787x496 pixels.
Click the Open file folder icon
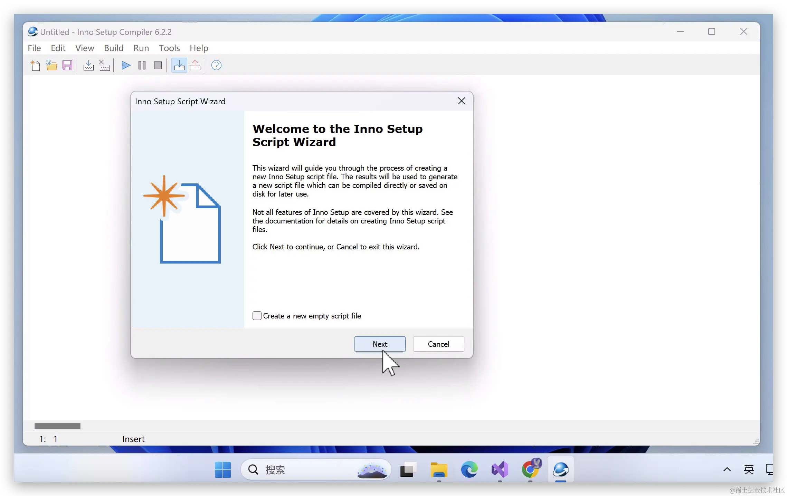coord(51,65)
